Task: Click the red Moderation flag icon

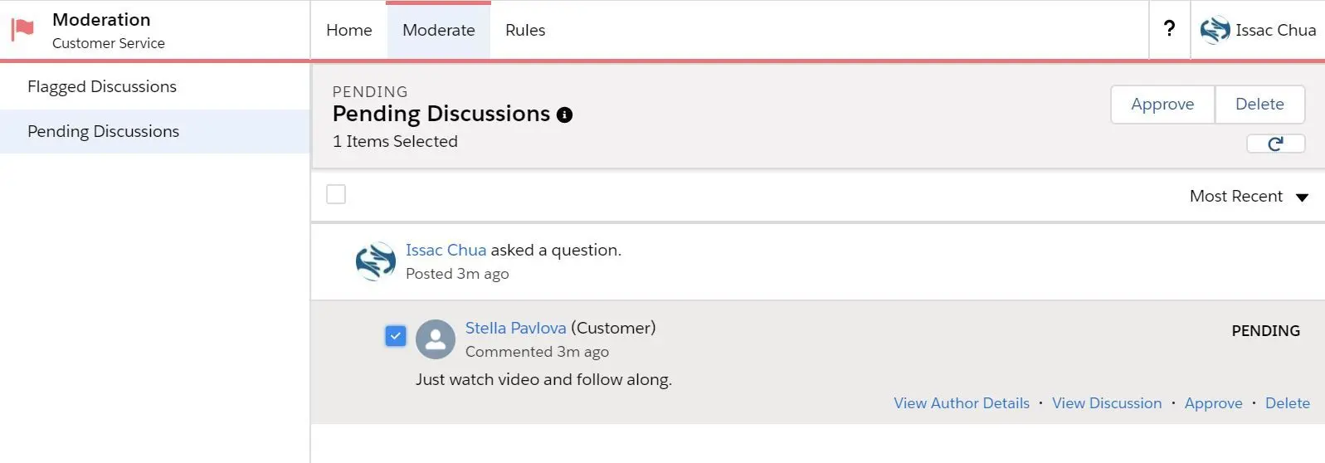Action: point(22,30)
